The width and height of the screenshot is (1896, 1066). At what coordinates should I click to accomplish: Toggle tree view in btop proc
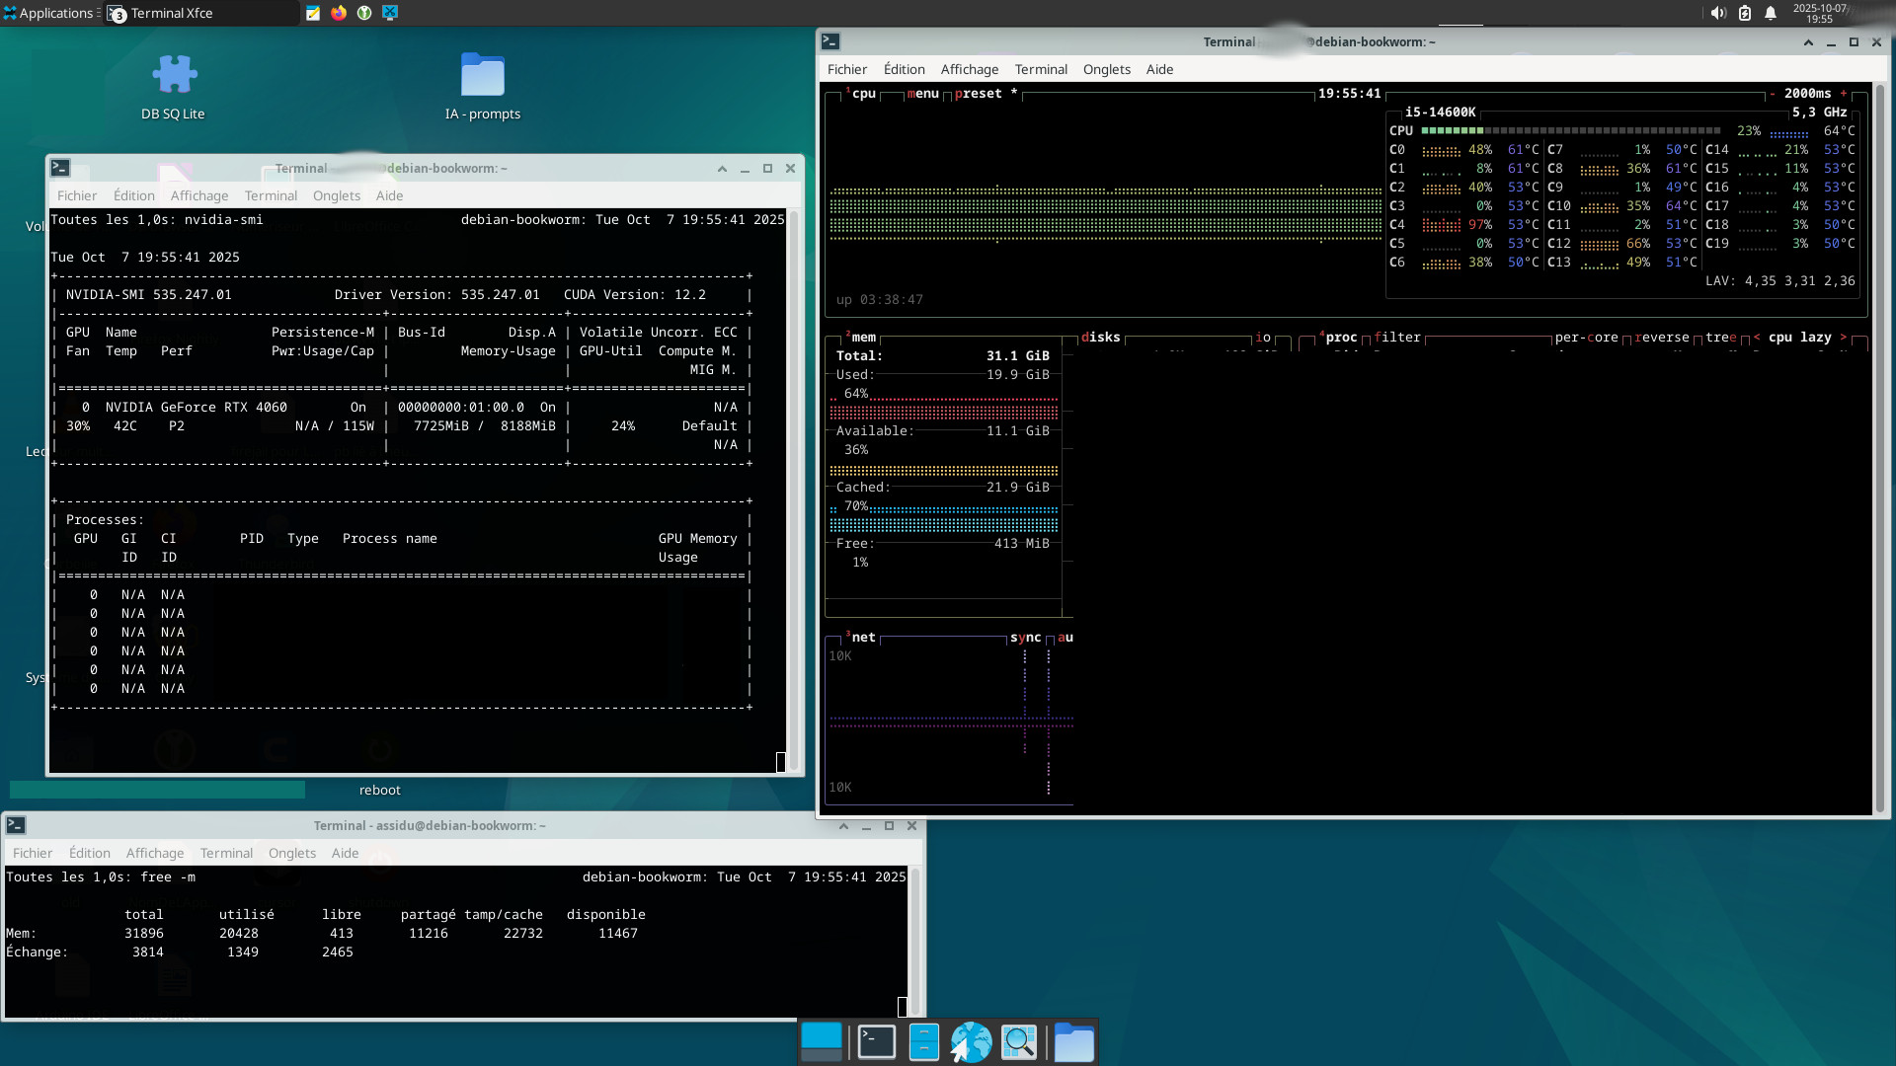point(1720,338)
